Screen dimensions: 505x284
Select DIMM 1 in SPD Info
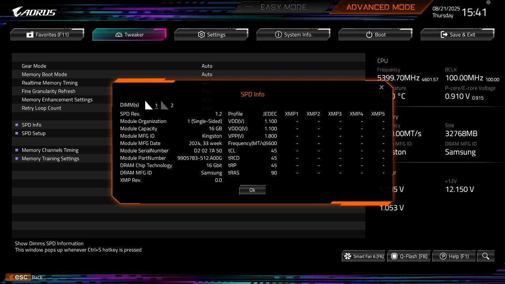click(156, 105)
